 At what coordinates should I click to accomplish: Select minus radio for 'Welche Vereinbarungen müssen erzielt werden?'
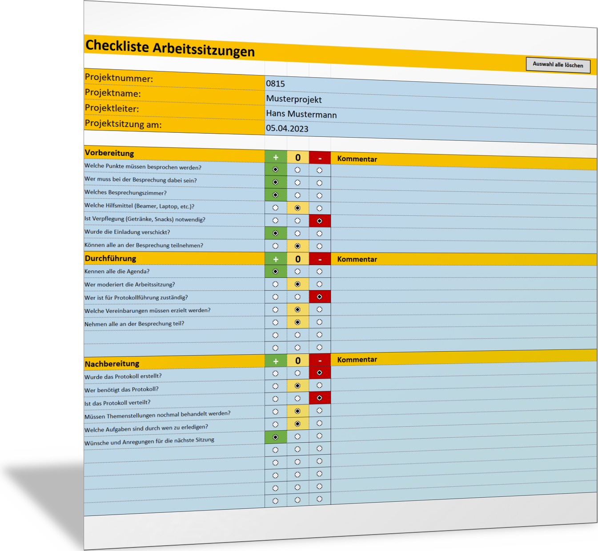point(319,309)
